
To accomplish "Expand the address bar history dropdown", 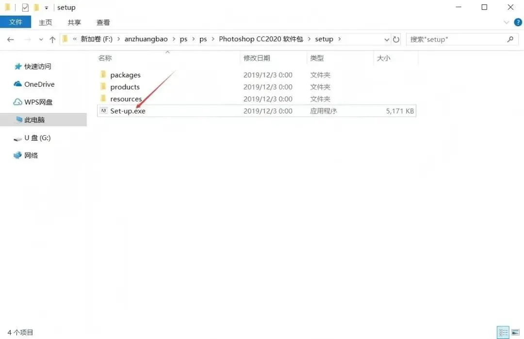I will [387, 39].
